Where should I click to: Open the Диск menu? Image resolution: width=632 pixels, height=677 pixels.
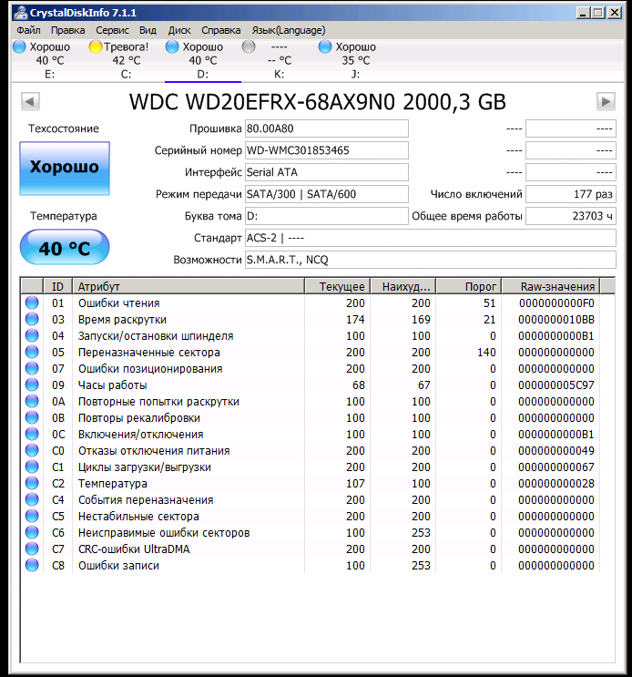(x=179, y=30)
